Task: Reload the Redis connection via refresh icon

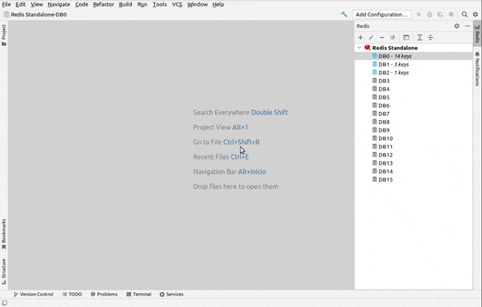Action: click(x=392, y=38)
